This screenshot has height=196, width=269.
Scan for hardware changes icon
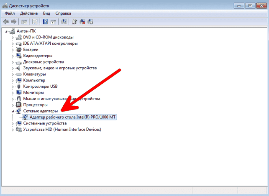point(64,22)
